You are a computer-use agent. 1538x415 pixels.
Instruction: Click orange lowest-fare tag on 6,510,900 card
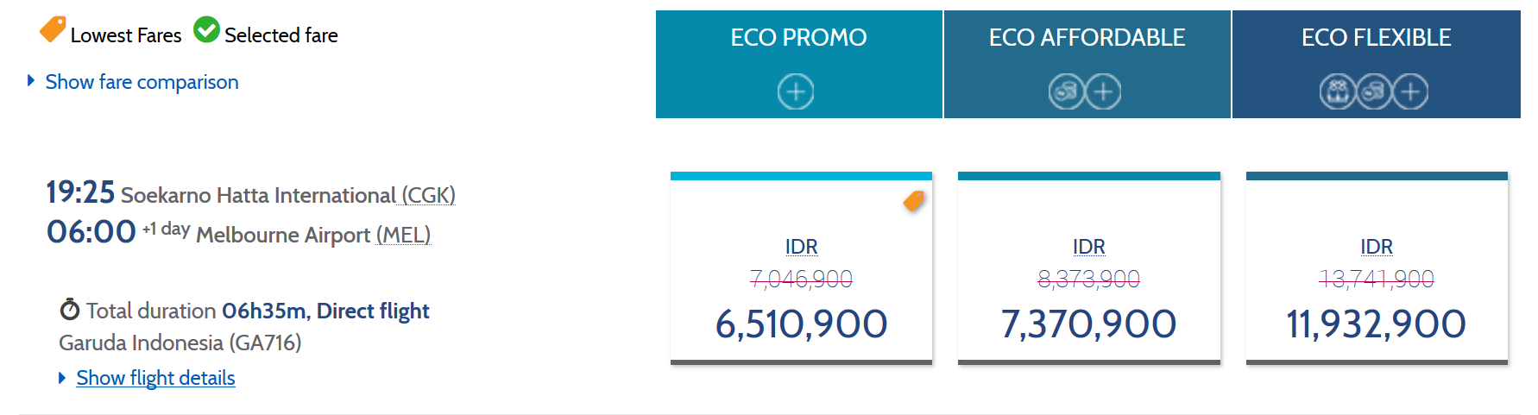pyautogui.click(x=914, y=201)
